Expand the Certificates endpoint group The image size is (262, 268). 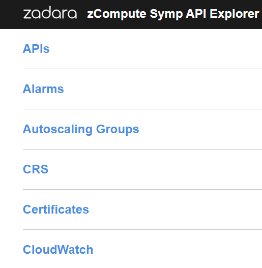tap(56, 210)
